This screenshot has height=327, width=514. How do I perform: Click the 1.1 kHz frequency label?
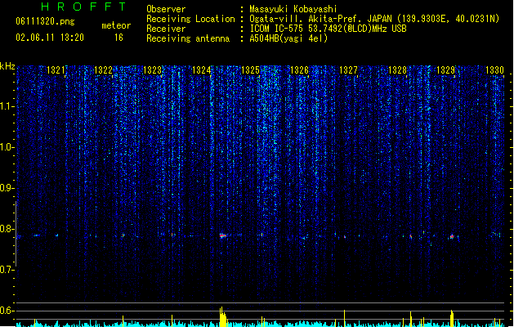point(7,106)
